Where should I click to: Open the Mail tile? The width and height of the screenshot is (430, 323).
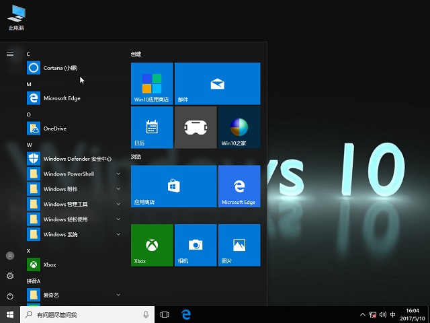218,83
